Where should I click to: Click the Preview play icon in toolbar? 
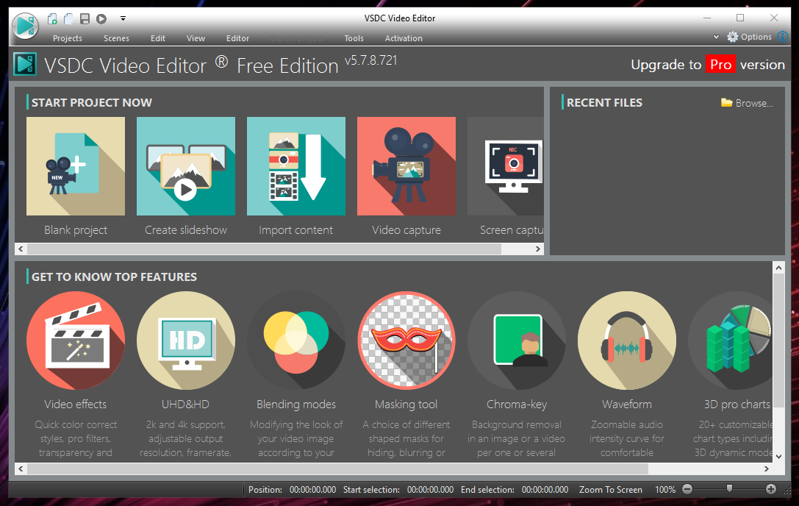pos(101,19)
